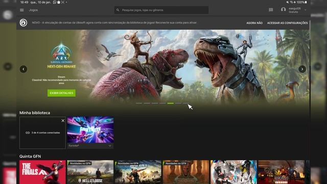Image resolution: width=327 pixels, height=184 pixels.
Task: Click the muted sound icon in status bar
Action: click(288, 2)
